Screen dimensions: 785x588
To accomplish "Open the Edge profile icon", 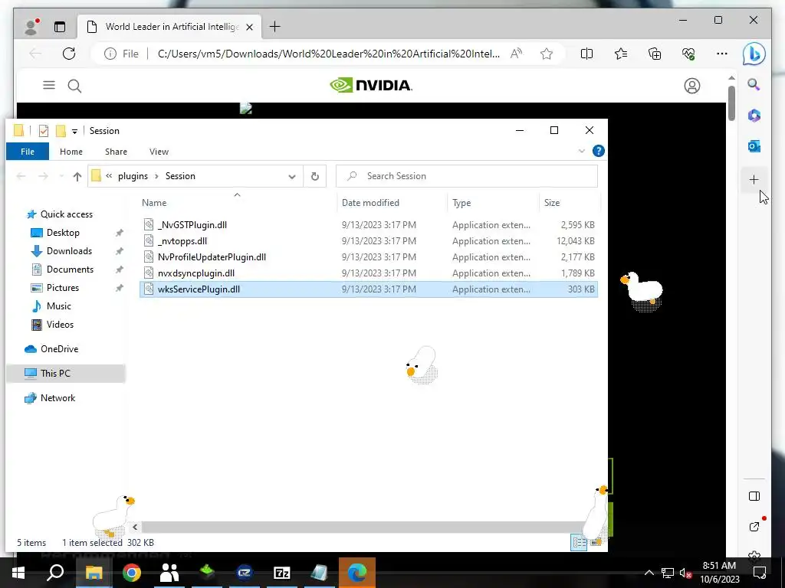I will pos(31,27).
